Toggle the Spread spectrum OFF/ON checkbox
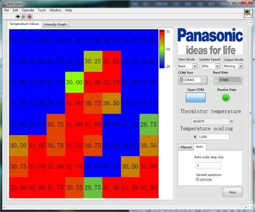The width and height of the screenshot is (255, 212). click(198, 180)
